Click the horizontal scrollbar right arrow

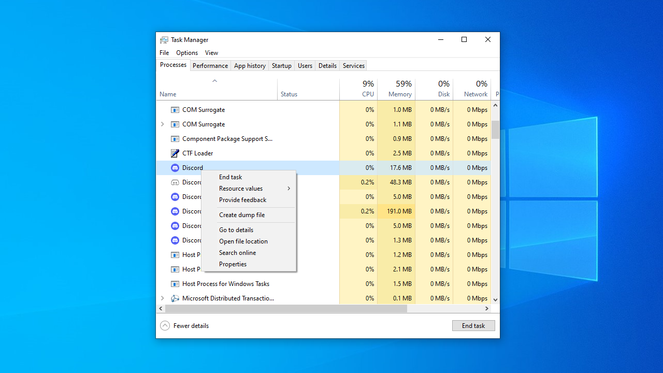486,308
